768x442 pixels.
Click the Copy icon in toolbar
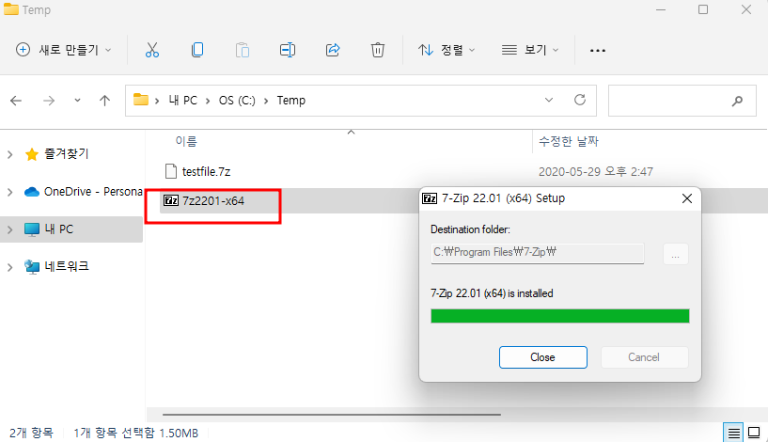[197, 50]
